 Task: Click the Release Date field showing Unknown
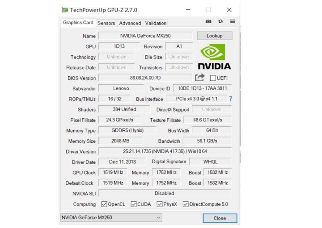(117, 67)
